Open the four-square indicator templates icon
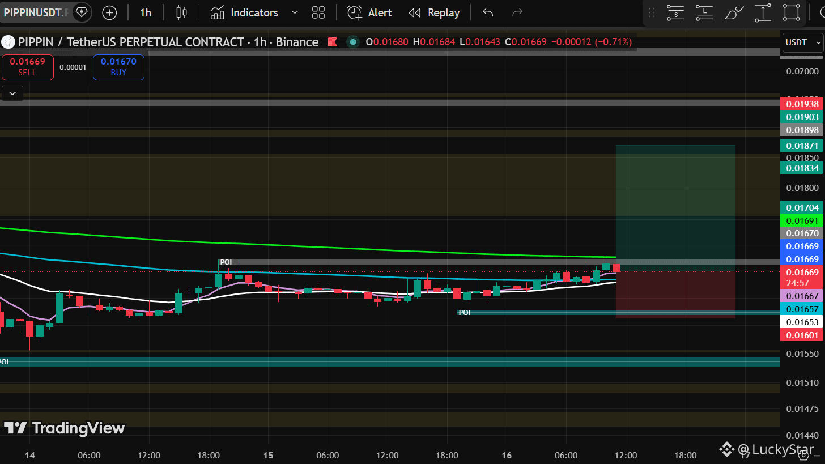The image size is (825, 464). click(318, 12)
